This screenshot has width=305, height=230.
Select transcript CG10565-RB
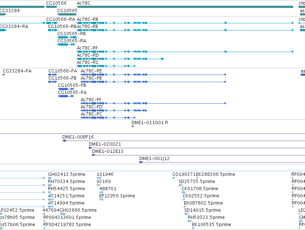67,37
